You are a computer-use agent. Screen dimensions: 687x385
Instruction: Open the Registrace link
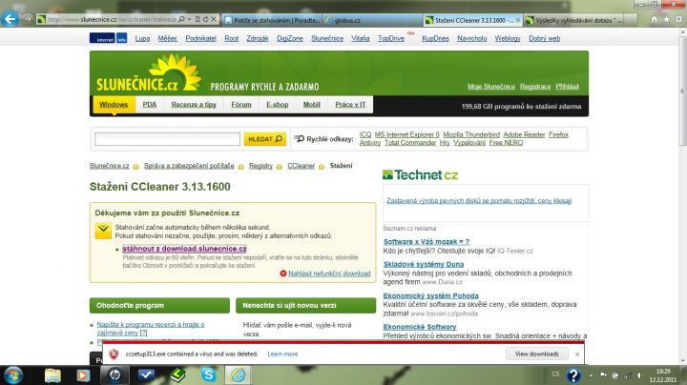535,87
